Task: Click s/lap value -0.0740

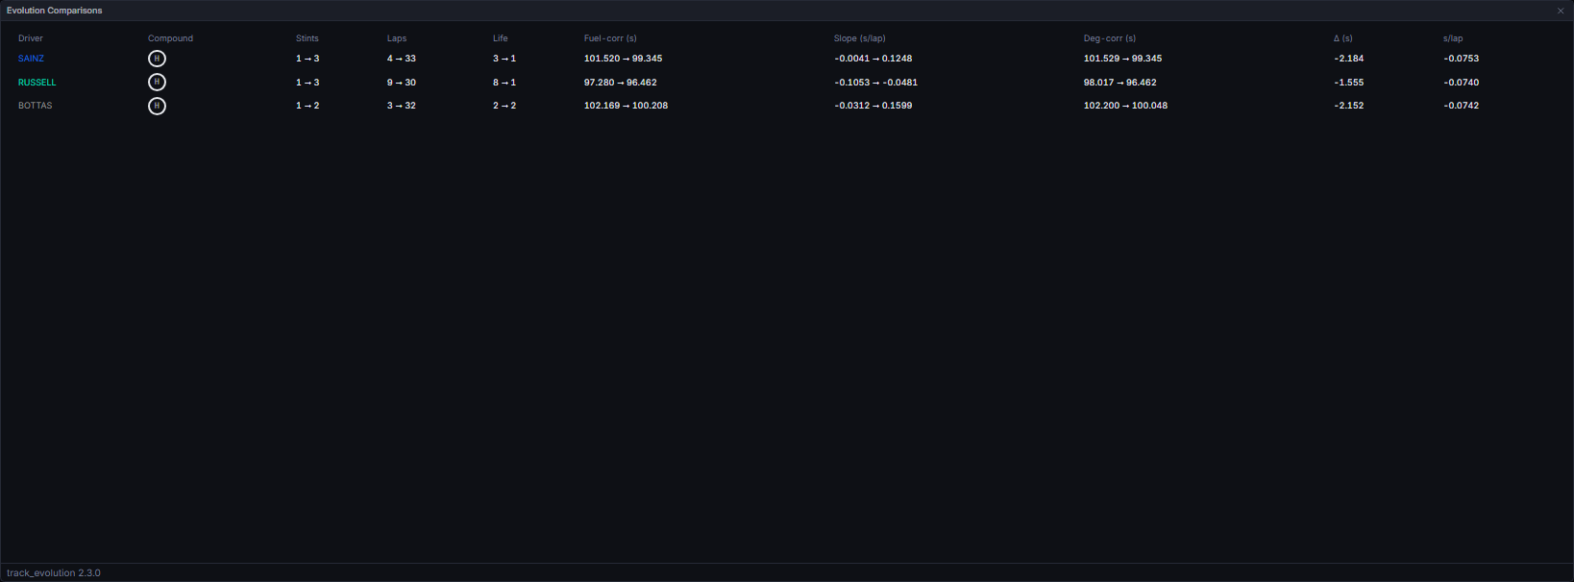Action: pyautogui.click(x=1462, y=83)
